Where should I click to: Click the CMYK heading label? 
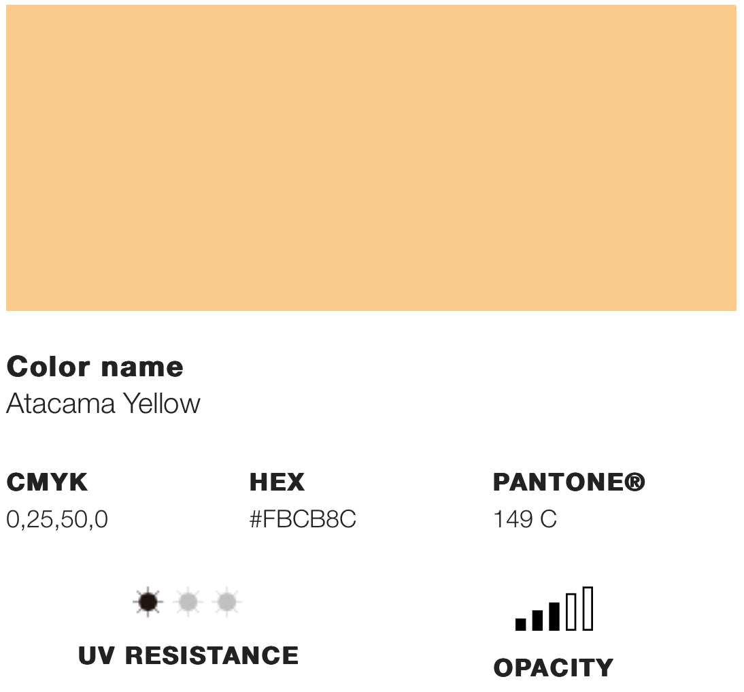click(47, 482)
